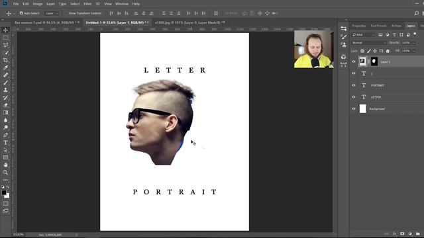Select the Path Selection tool
This screenshot has width=424, height=238.
(x=5, y=150)
